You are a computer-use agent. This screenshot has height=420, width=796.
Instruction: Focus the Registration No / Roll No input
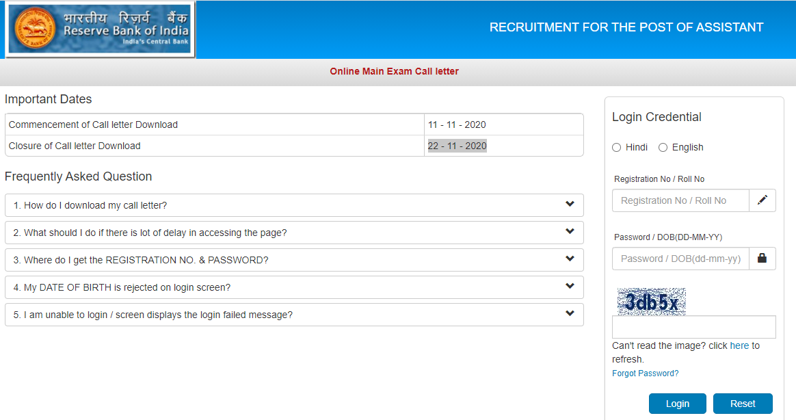click(x=680, y=200)
